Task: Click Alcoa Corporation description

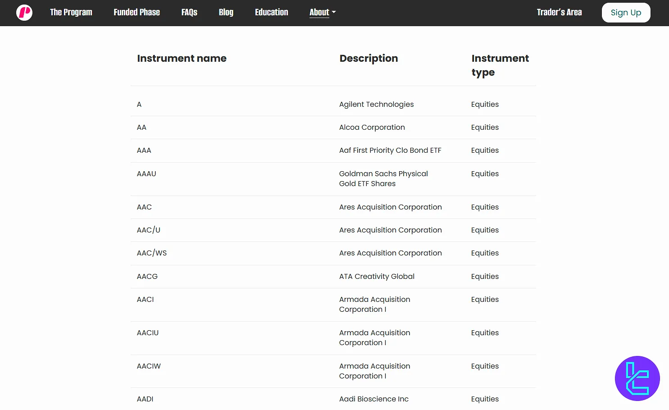Action: [x=372, y=128]
